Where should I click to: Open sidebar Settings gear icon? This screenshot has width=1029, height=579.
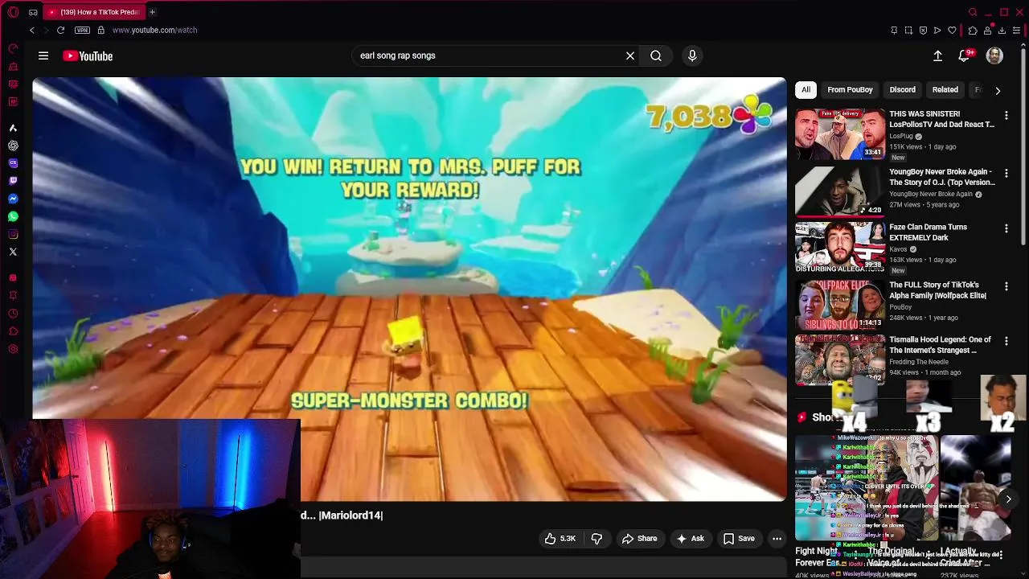[x=13, y=349]
